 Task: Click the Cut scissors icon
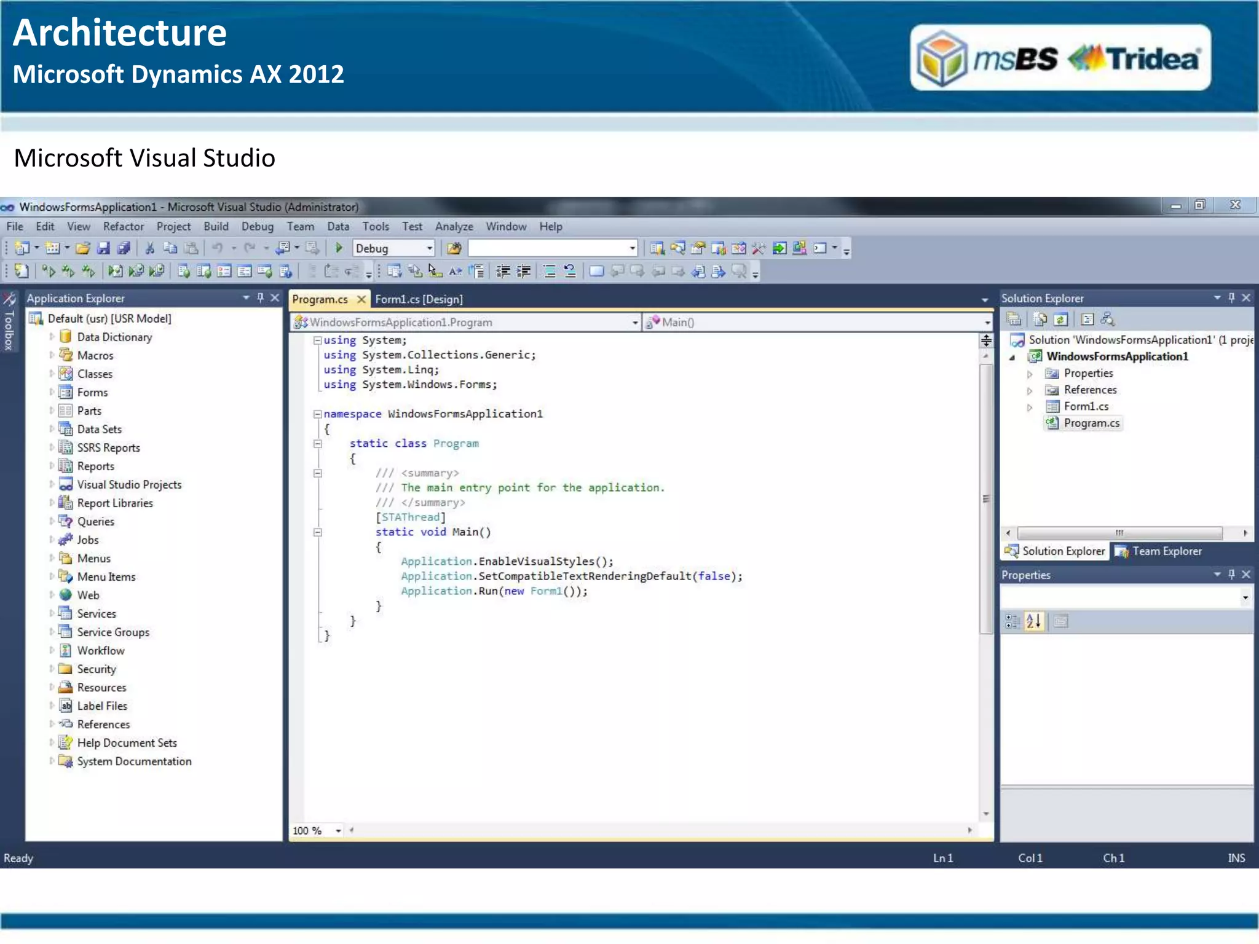point(149,248)
